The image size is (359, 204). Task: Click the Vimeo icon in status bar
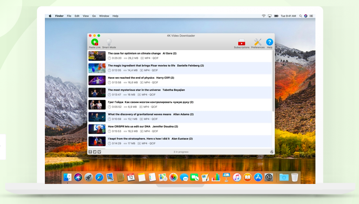(99, 152)
